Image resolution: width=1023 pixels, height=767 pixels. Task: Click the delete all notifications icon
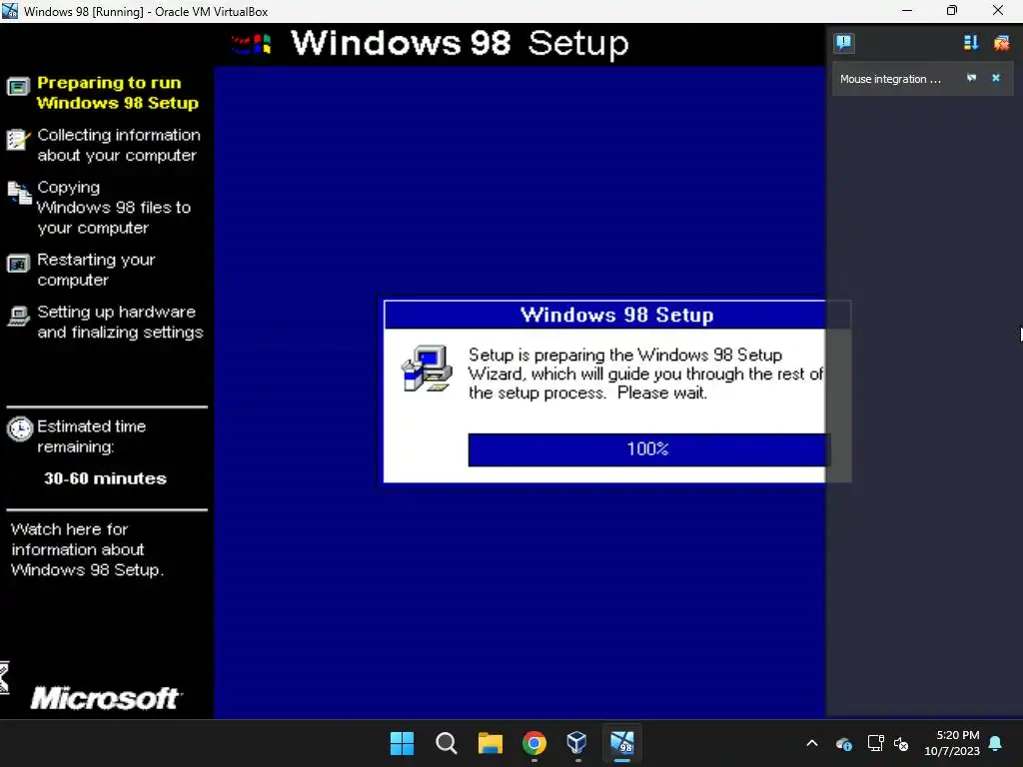pos(1001,43)
